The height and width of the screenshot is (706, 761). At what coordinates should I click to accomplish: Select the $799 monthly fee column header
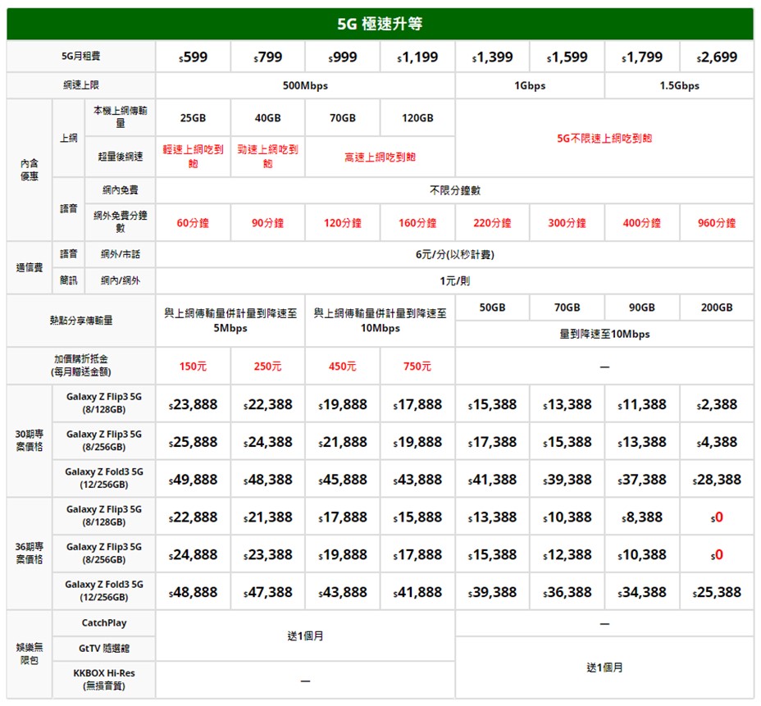(x=268, y=57)
